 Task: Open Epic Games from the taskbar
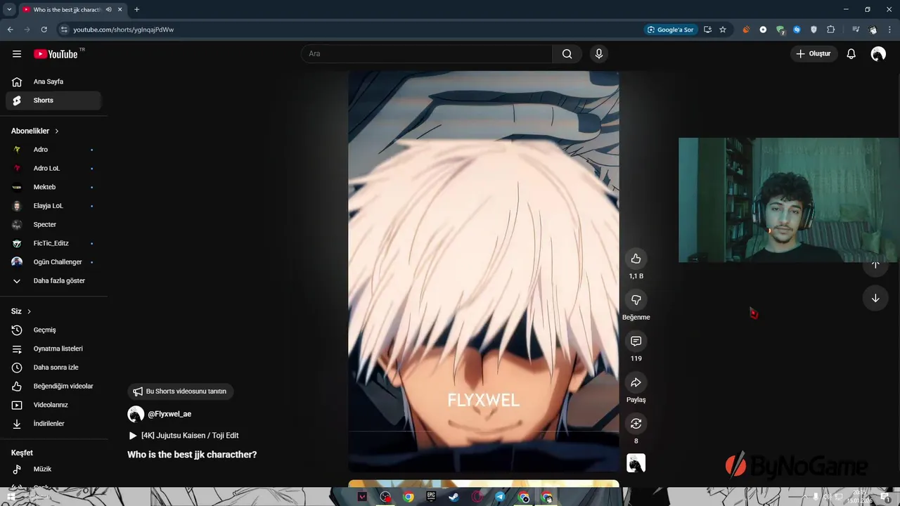pyautogui.click(x=431, y=497)
